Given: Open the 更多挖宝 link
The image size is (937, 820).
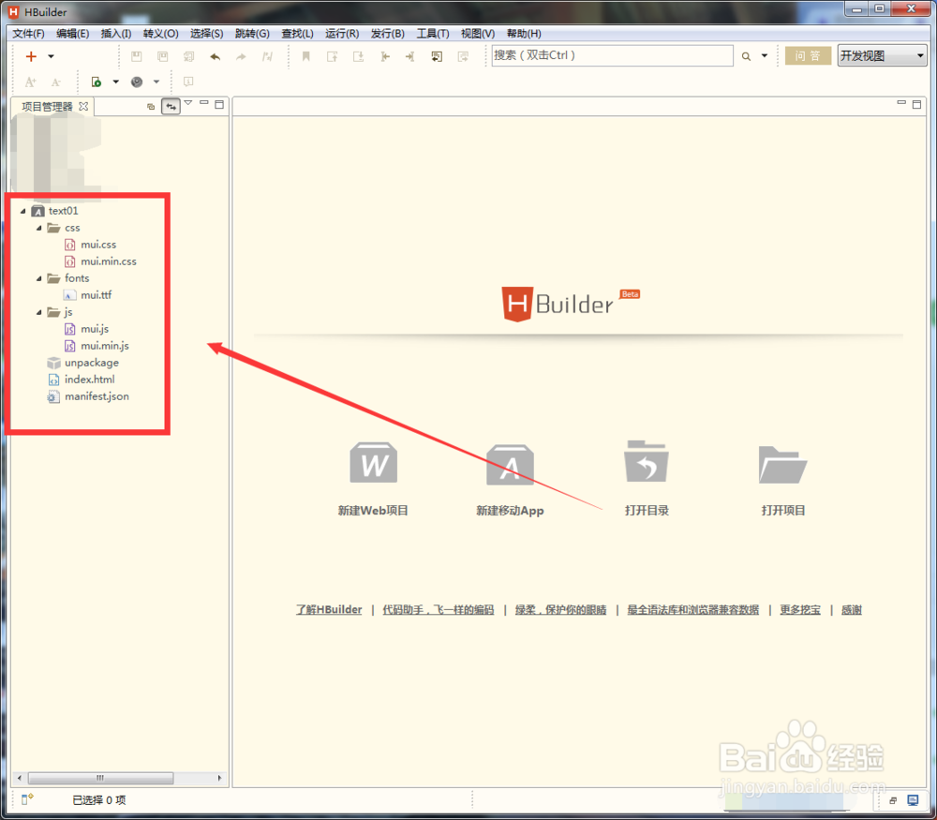Looking at the screenshot, I should (800, 610).
